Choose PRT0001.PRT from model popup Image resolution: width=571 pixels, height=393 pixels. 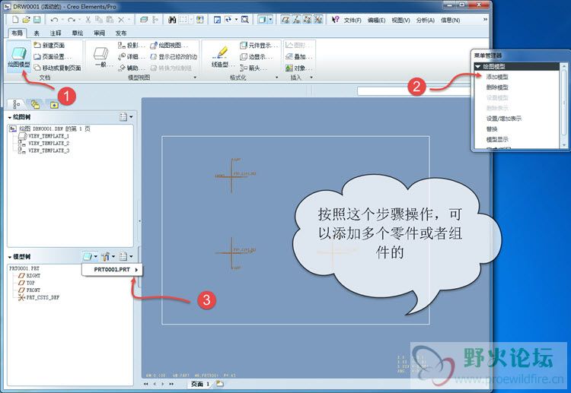(x=112, y=270)
